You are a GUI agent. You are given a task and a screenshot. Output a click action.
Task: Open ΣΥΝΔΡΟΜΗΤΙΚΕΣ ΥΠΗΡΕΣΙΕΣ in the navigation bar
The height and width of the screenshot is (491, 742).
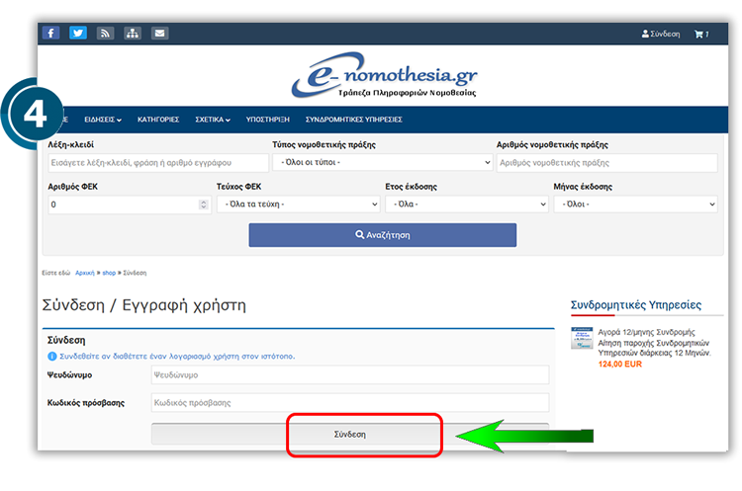pos(353,119)
